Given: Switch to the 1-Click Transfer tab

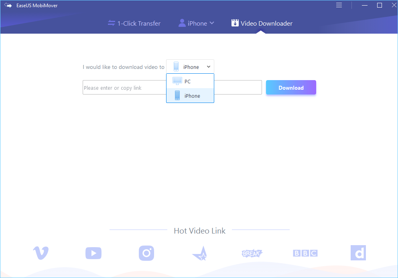Looking at the screenshot, I should (x=134, y=23).
